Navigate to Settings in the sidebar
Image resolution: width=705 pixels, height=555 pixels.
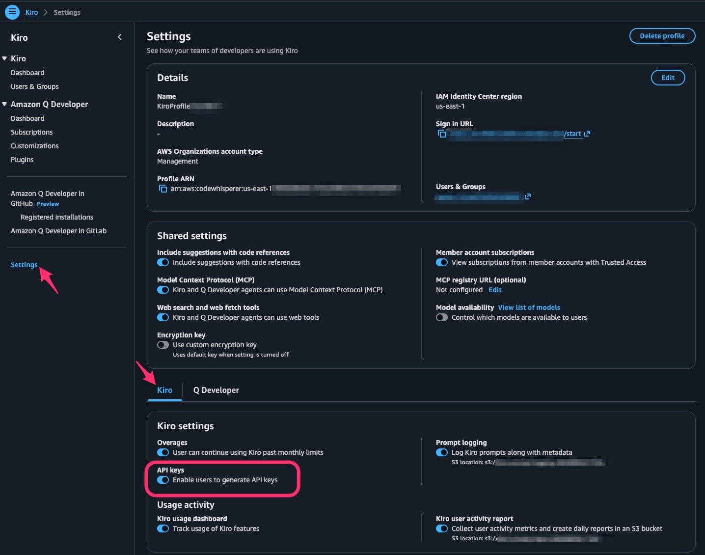click(x=24, y=264)
